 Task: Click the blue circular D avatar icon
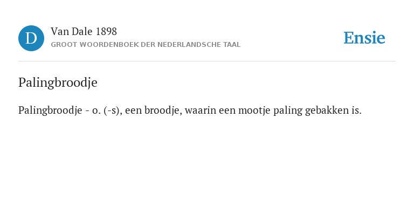click(31, 38)
